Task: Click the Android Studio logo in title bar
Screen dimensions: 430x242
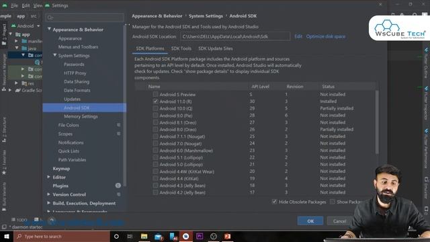Action: [5, 5]
